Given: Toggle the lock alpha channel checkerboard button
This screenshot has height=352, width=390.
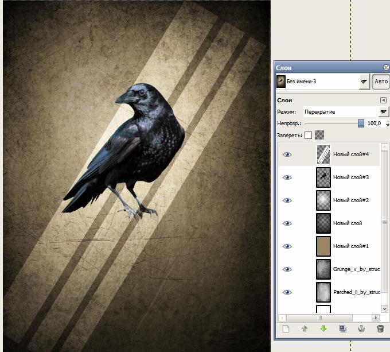Looking at the screenshot, I should click(319, 135).
